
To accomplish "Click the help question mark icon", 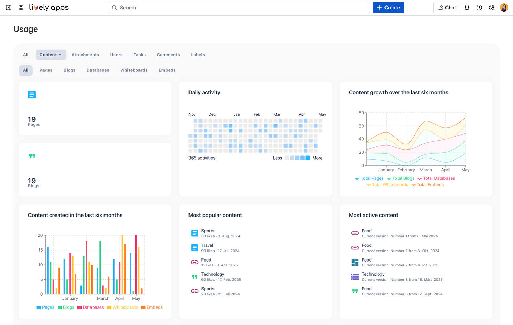I will point(479,8).
